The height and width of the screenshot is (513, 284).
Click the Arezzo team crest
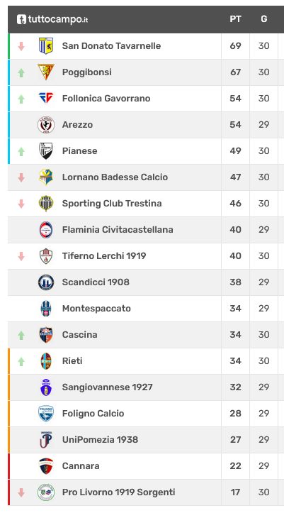tap(46, 125)
